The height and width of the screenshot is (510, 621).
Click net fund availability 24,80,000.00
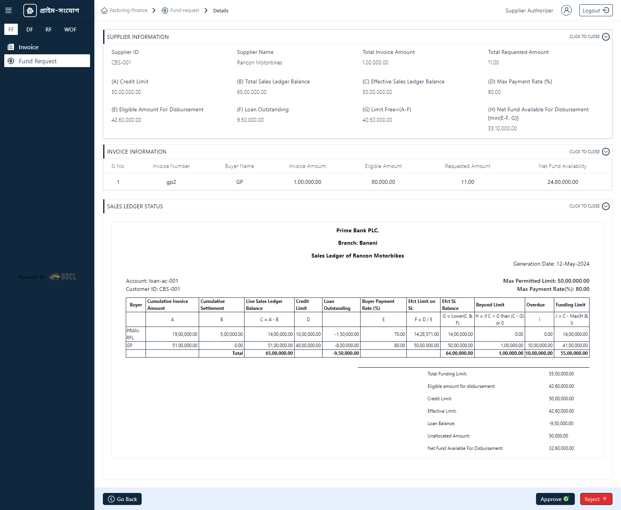tap(563, 182)
